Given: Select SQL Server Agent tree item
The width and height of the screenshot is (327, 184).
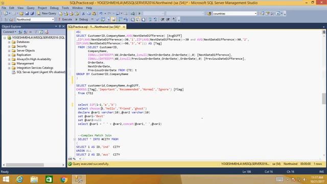Looking at the screenshot, I should (x=39, y=72).
